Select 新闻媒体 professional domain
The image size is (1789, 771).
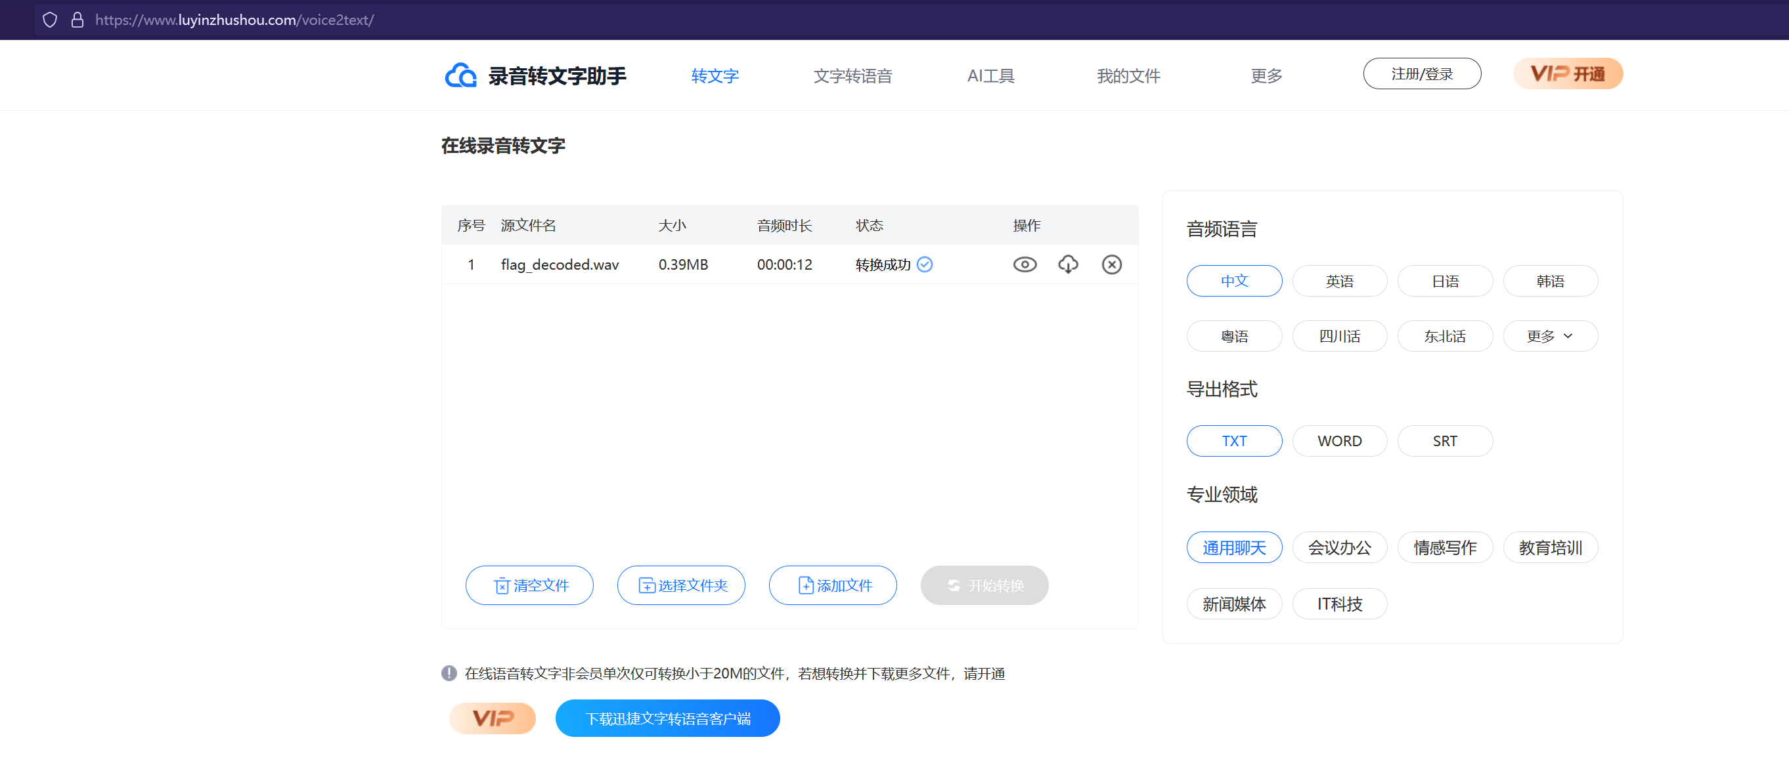[x=1234, y=604]
